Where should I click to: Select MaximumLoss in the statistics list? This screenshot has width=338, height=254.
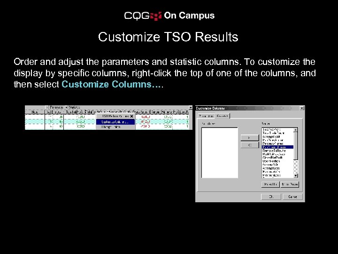[277, 175]
